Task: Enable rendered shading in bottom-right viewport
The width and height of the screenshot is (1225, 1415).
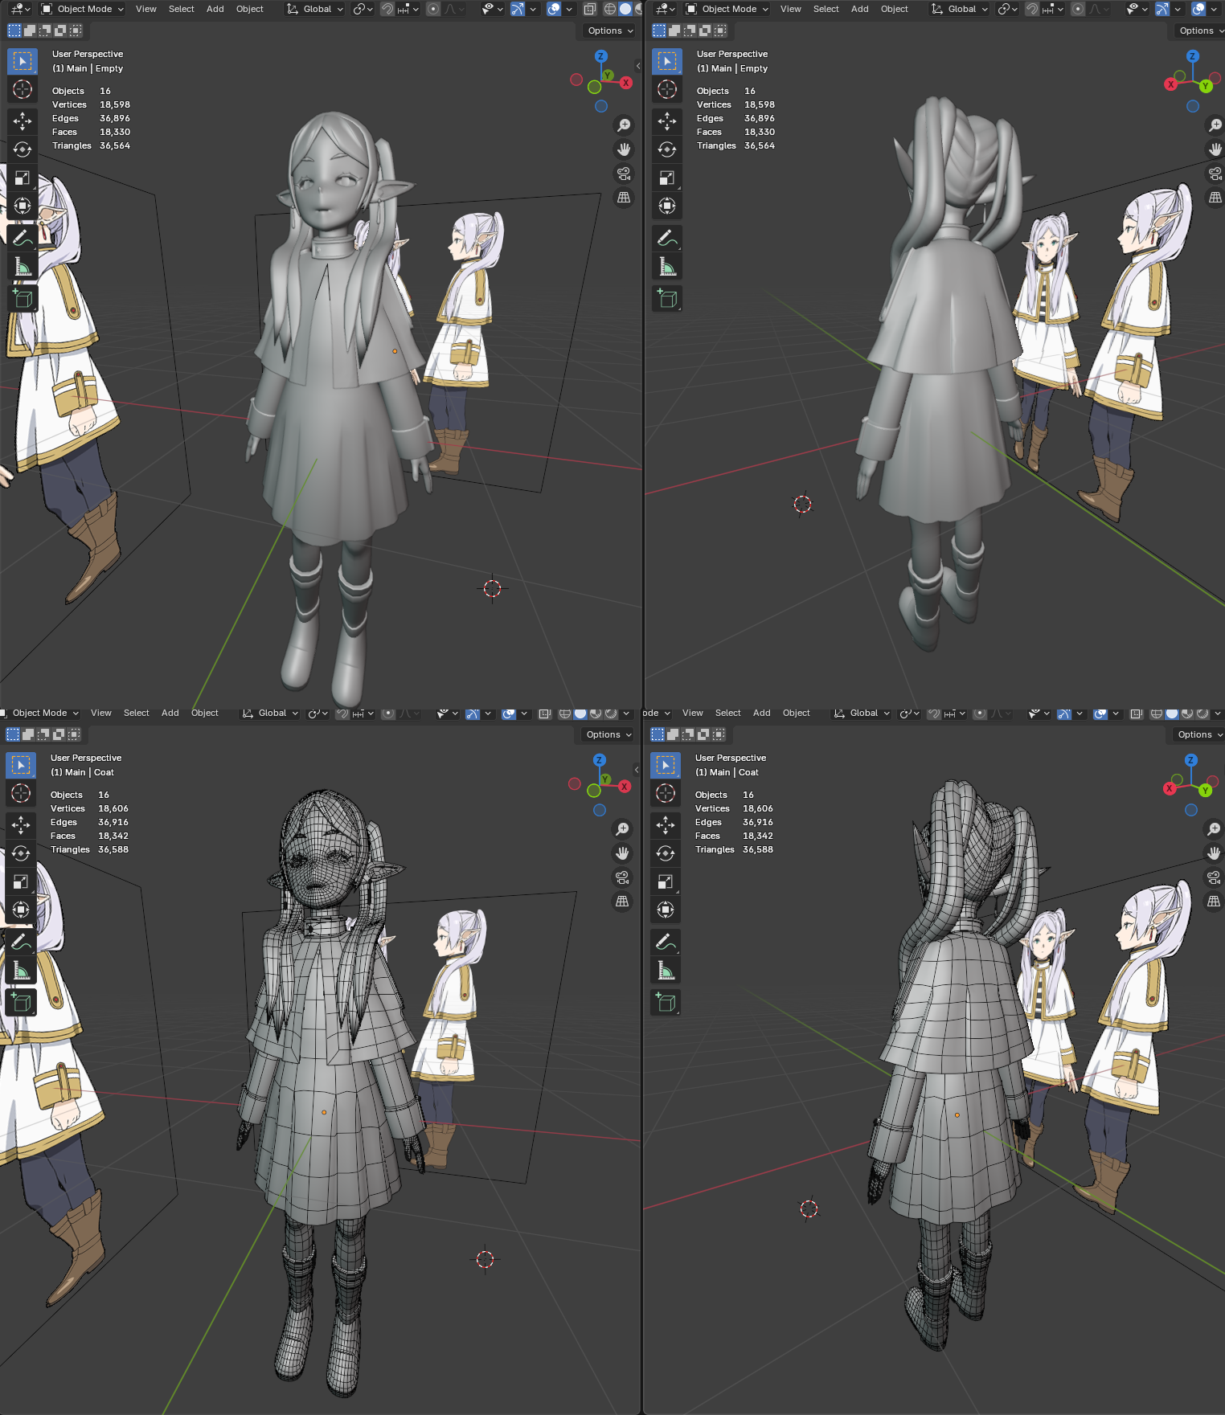Action: tap(1202, 714)
